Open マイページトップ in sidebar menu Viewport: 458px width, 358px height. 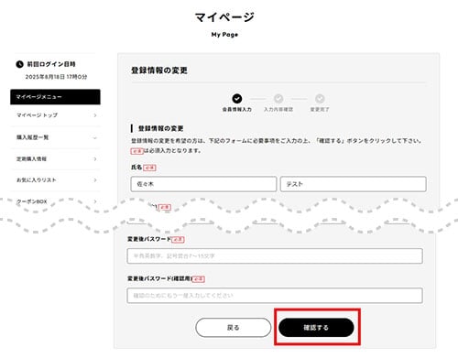tap(55, 115)
